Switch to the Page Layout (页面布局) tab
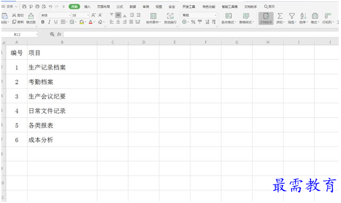The width and height of the screenshot is (341, 203). pyautogui.click(x=104, y=7)
